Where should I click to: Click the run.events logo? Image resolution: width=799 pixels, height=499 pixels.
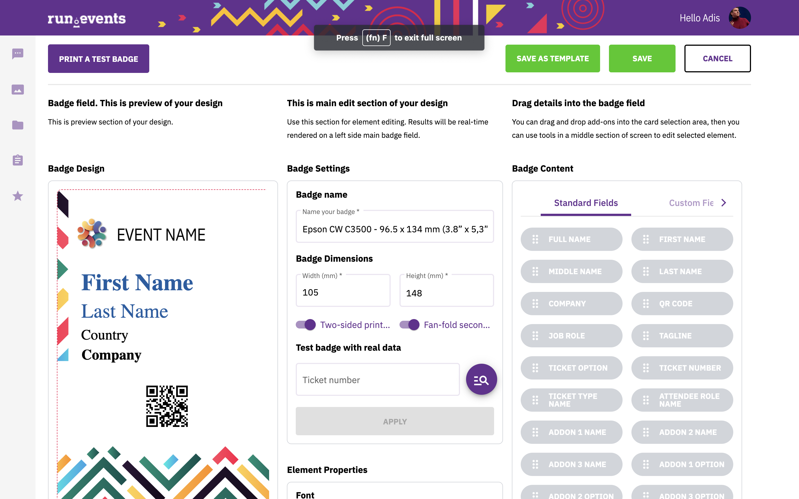pyautogui.click(x=87, y=19)
